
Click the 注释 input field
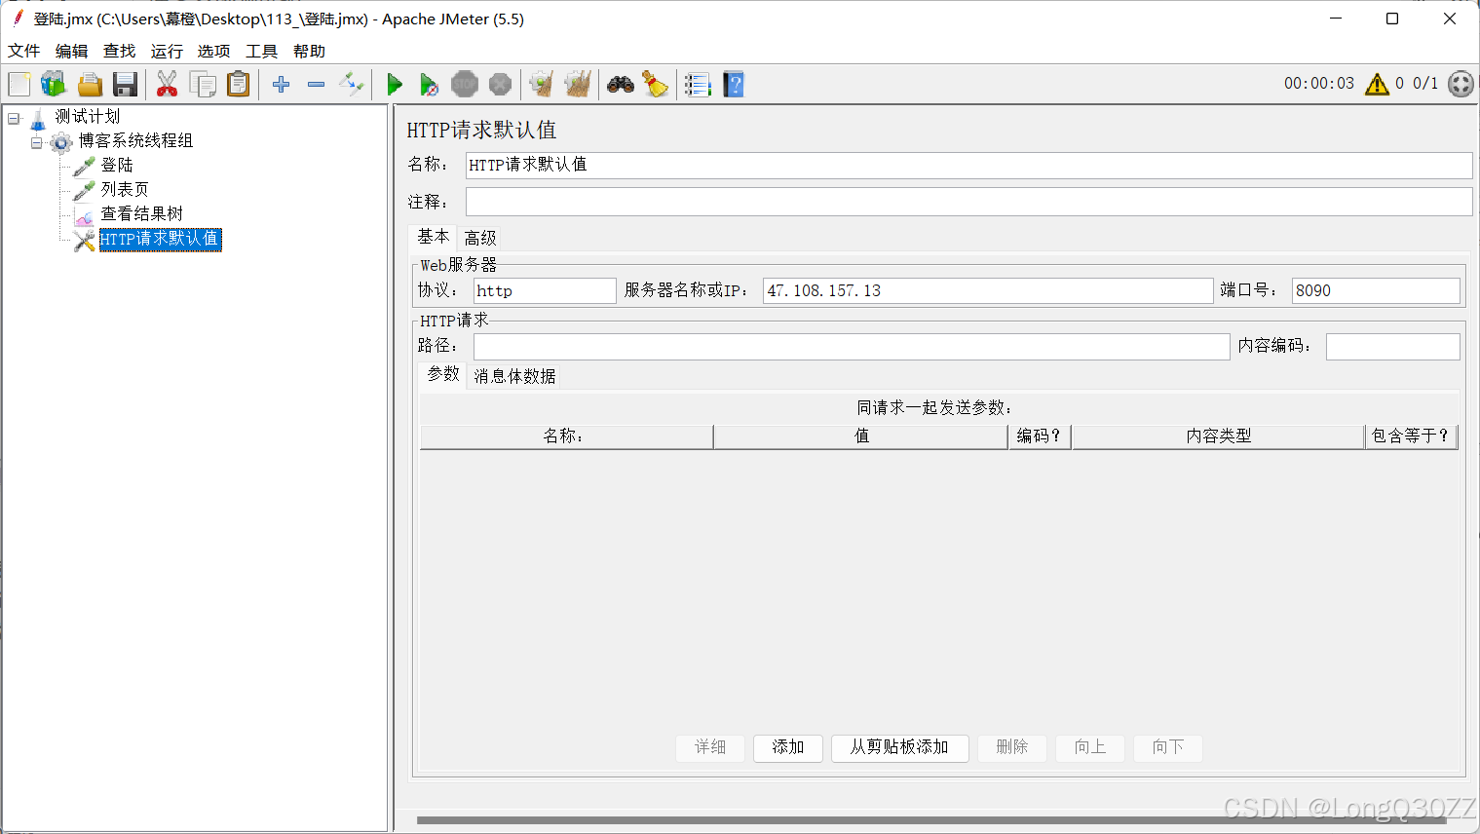pyautogui.click(x=968, y=202)
